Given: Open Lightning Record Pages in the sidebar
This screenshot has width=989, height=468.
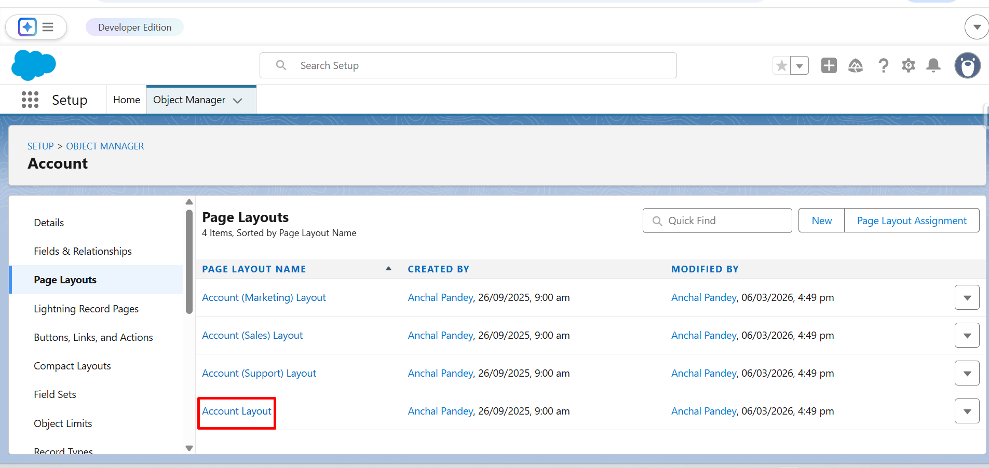Looking at the screenshot, I should (86, 309).
